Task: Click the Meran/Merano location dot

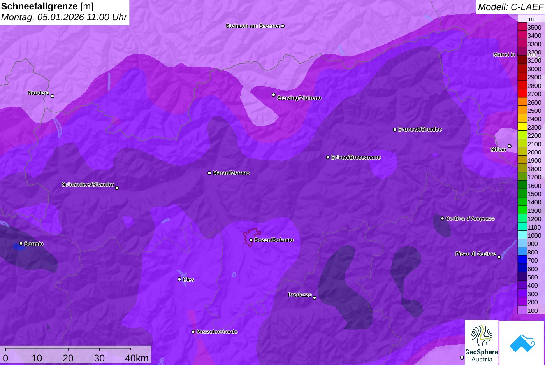Action: pos(209,173)
